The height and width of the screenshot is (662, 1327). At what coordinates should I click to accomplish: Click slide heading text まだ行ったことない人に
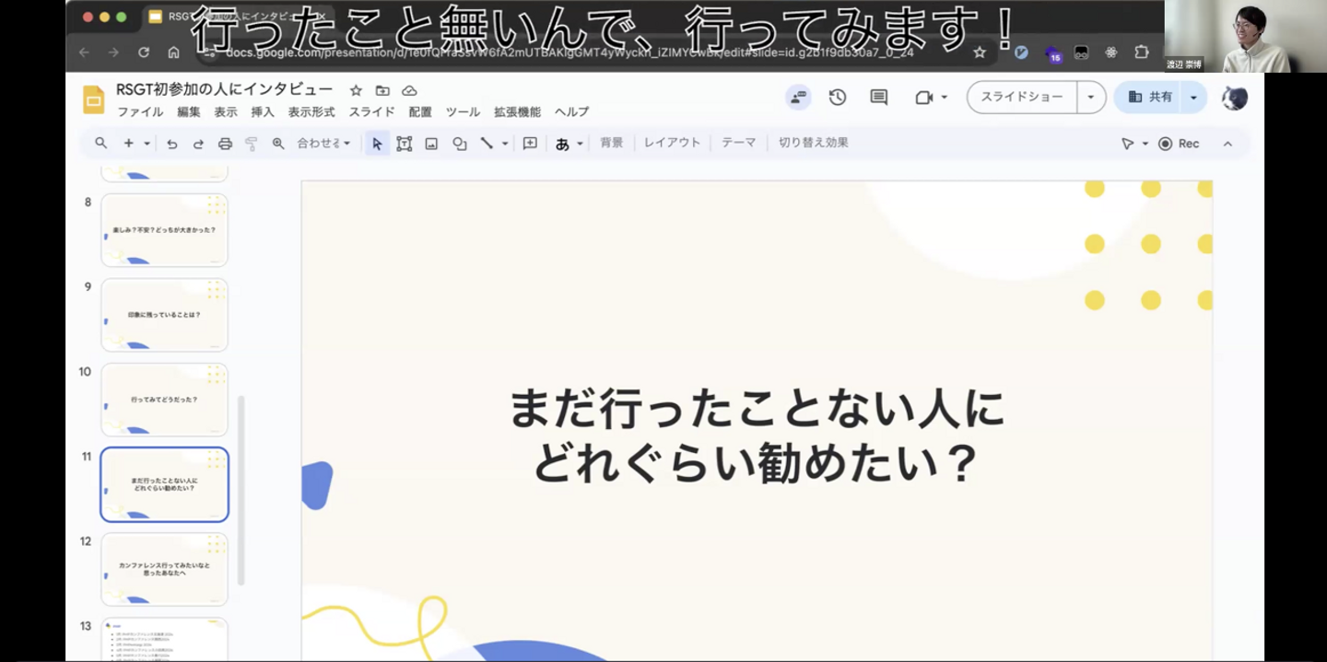(757, 409)
